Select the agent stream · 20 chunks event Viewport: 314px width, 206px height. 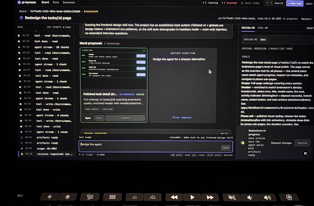(x=44, y=47)
